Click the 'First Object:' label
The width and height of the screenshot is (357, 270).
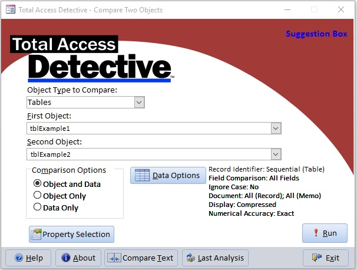49,116
